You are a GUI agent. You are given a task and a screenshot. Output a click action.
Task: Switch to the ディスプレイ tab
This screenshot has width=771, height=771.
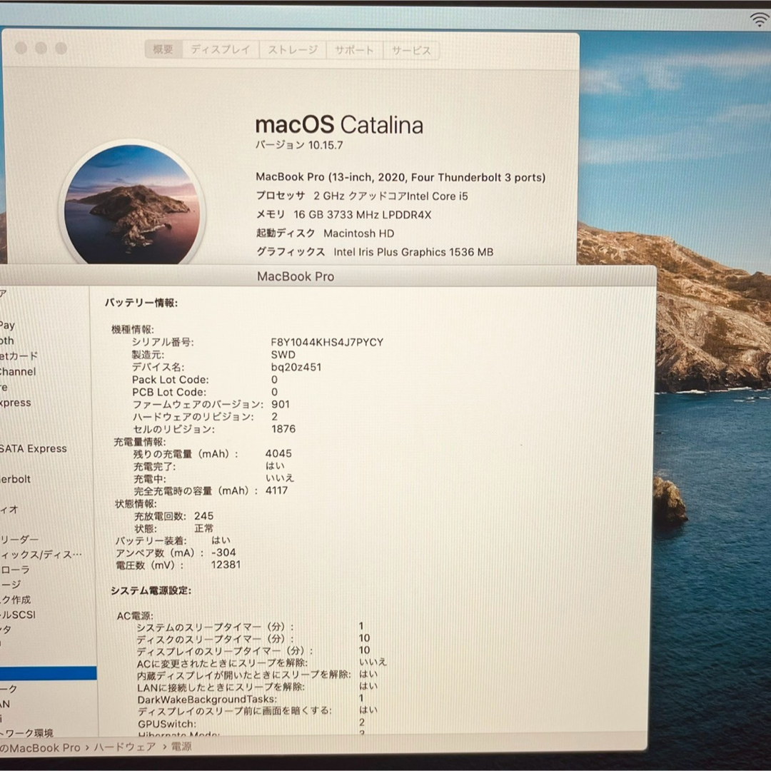click(221, 49)
